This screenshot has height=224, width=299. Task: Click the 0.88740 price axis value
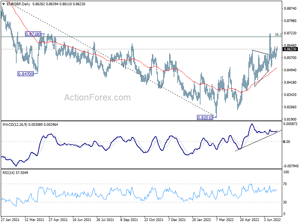[x=290, y=9]
